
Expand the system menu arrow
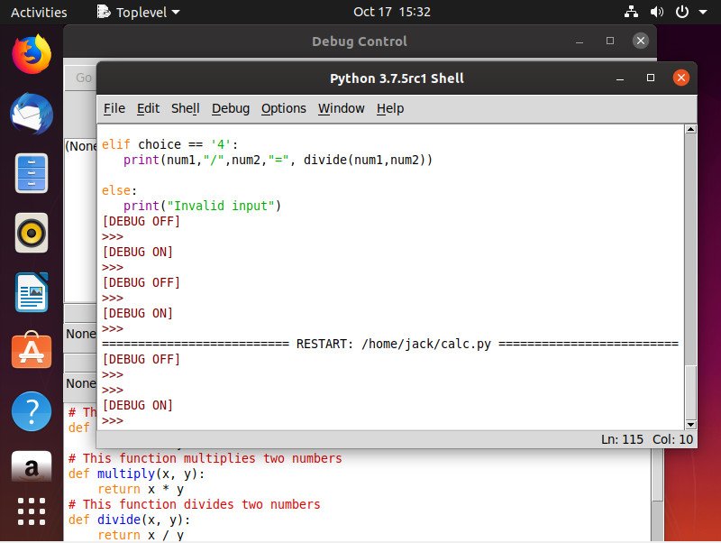(703, 13)
